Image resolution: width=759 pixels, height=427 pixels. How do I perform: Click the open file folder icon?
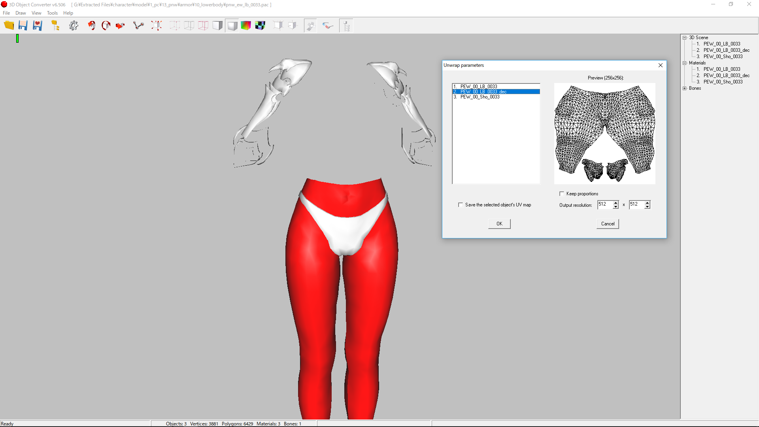(x=9, y=26)
